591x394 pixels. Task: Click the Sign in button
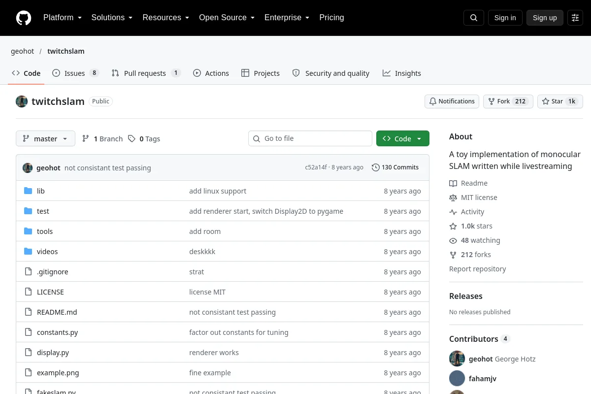point(505,18)
